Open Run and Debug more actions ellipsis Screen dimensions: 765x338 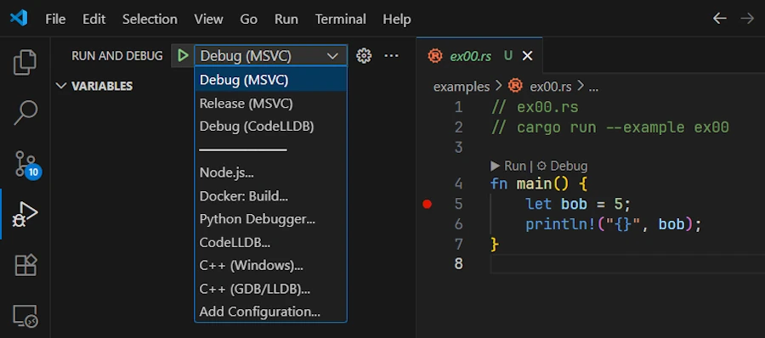391,55
